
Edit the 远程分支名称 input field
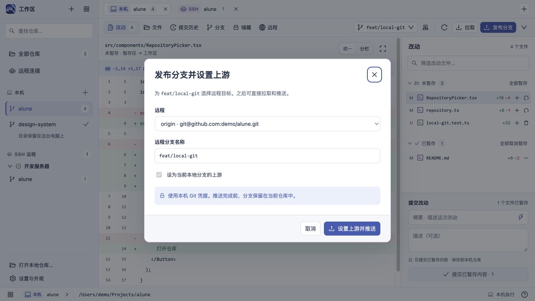coord(267,156)
